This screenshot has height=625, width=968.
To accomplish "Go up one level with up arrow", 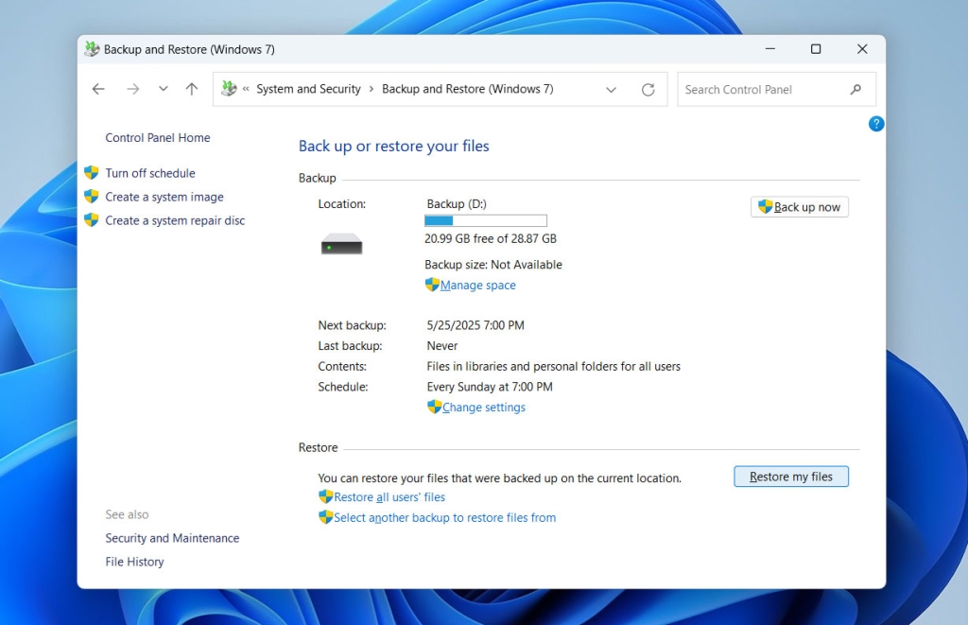I will pos(192,89).
